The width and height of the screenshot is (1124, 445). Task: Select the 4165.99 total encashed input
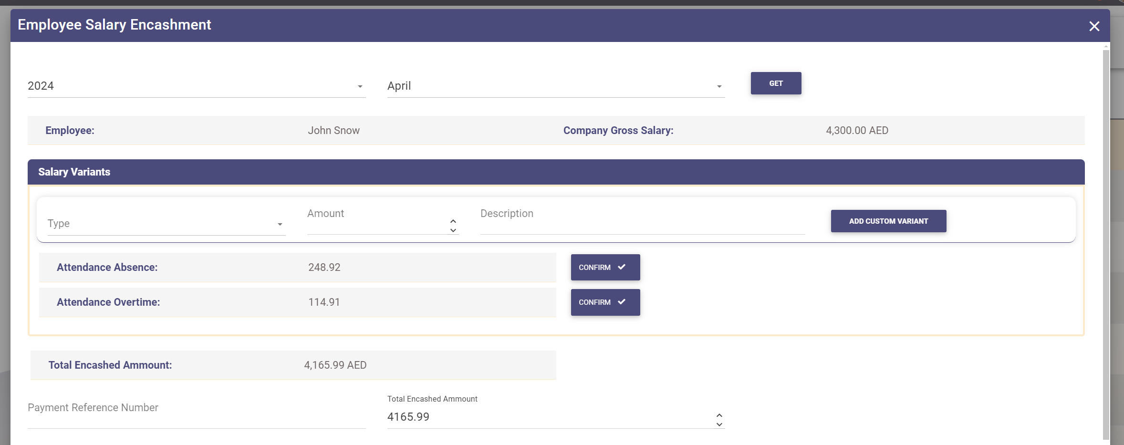549,417
